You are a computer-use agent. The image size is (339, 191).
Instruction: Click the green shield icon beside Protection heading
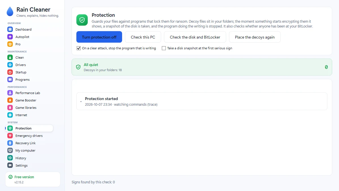(x=82, y=20)
